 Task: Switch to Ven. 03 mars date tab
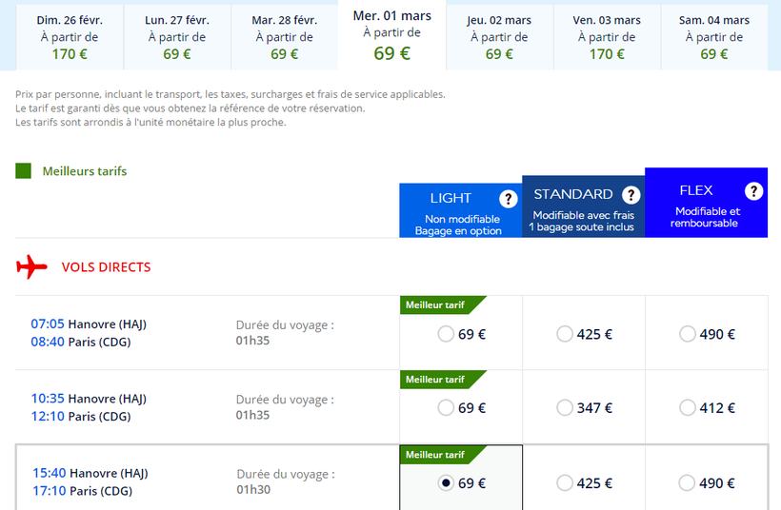(607, 36)
